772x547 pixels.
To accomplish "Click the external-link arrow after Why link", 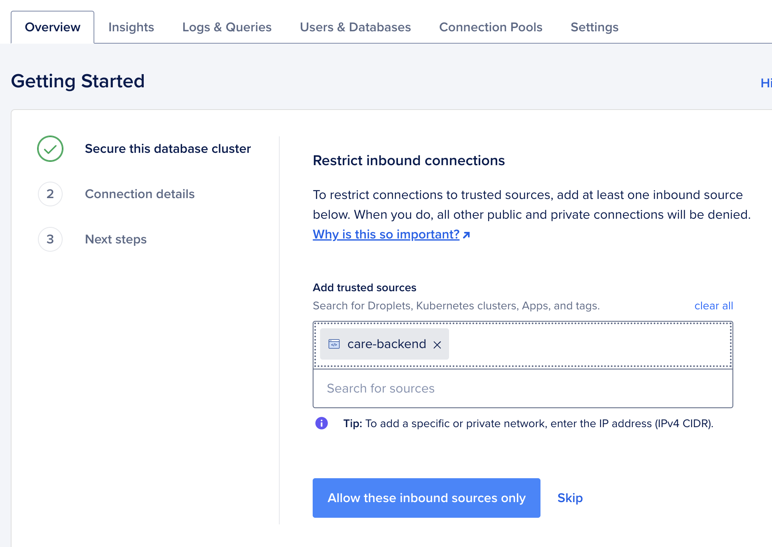I will (466, 235).
